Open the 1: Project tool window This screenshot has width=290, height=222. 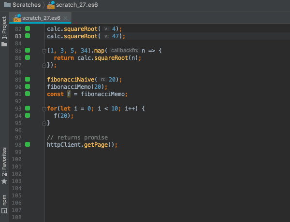coord(4,31)
